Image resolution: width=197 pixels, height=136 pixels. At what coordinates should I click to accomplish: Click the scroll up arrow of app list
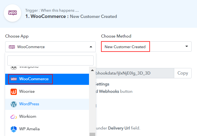[92, 70]
